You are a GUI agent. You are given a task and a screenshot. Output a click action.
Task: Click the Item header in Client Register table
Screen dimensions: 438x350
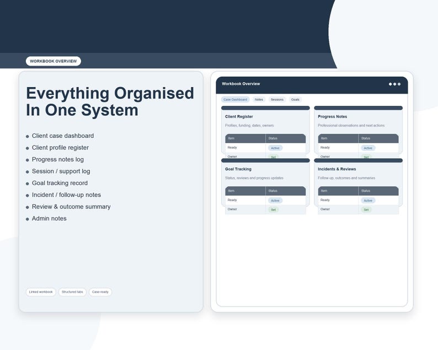point(245,138)
